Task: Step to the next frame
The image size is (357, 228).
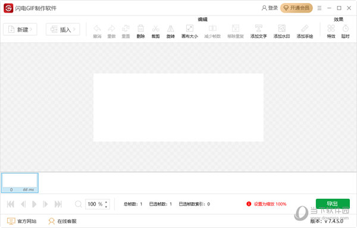Action: tap(45, 204)
